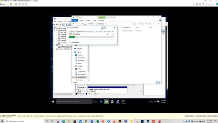Select the Drive Tools contextual tab
The image size is (218, 123).
102,17
